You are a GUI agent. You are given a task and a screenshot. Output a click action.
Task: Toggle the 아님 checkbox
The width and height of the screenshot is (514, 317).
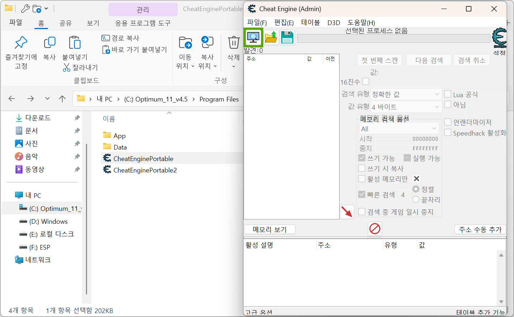[448, 104]
